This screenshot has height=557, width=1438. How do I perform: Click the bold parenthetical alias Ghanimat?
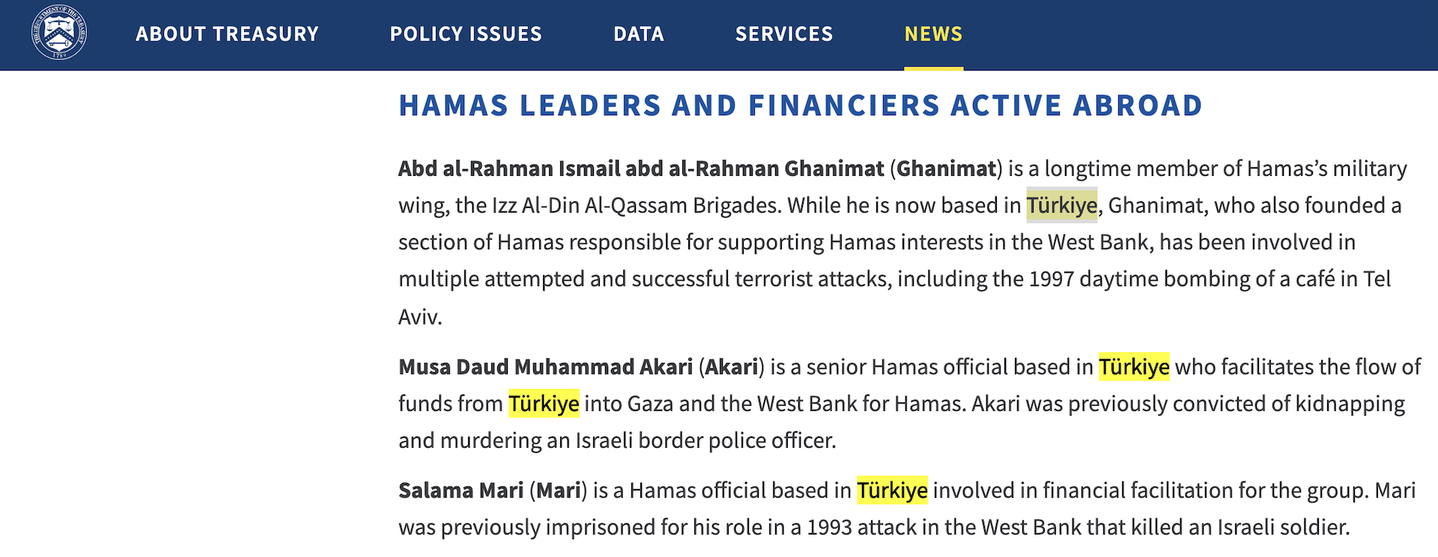point(947,168)
